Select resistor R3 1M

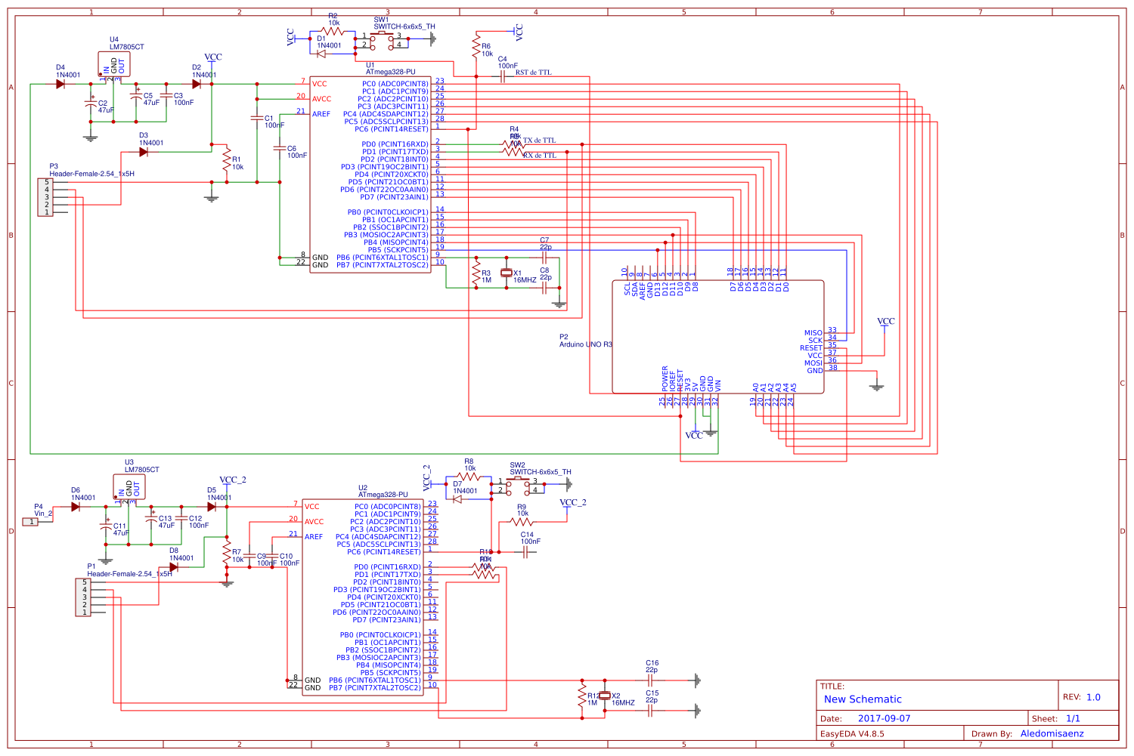coord(476,273)
